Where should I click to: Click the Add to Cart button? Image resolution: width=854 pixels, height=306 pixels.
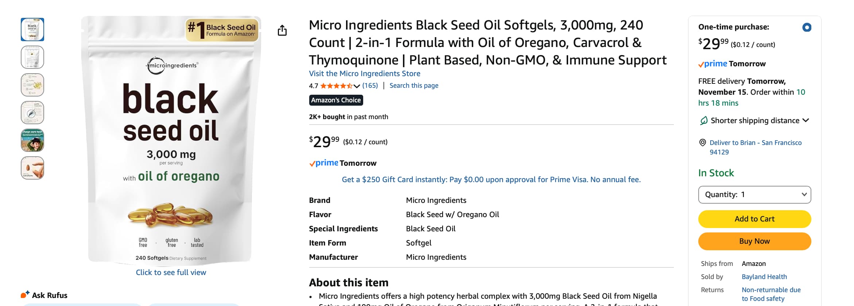[x=754, y=219]
